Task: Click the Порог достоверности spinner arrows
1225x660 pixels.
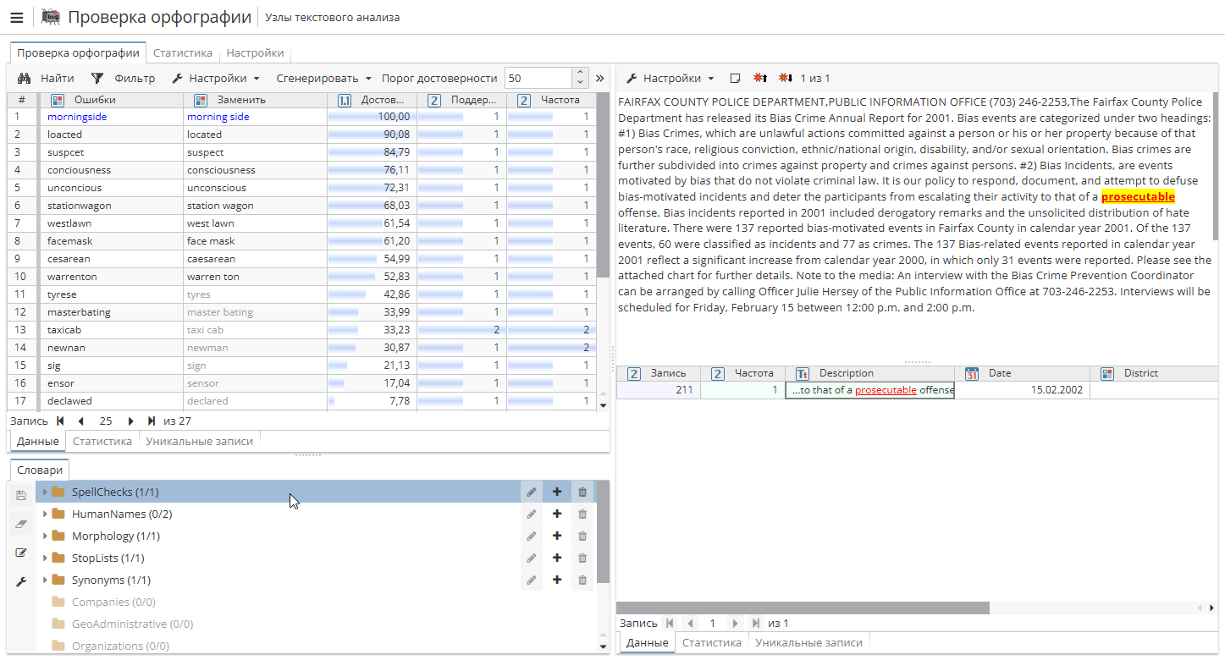Action: [x=580, y=78]
